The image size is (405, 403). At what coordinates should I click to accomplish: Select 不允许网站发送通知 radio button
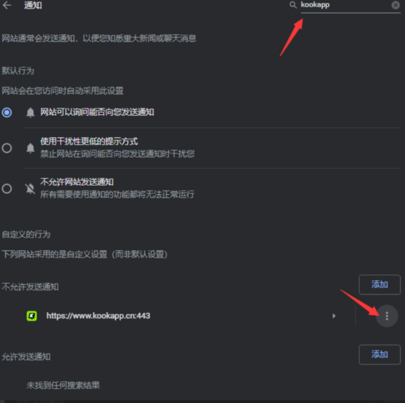7,188
